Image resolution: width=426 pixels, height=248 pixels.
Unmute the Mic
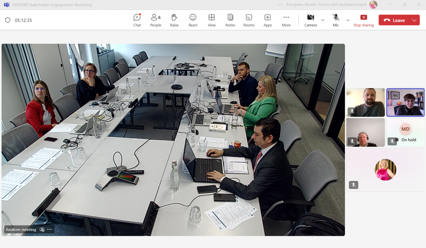[336, 20]
